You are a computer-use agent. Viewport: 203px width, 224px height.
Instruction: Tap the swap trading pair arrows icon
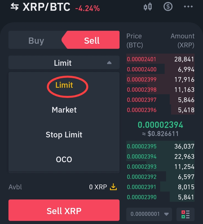click(x=14, y=7)
